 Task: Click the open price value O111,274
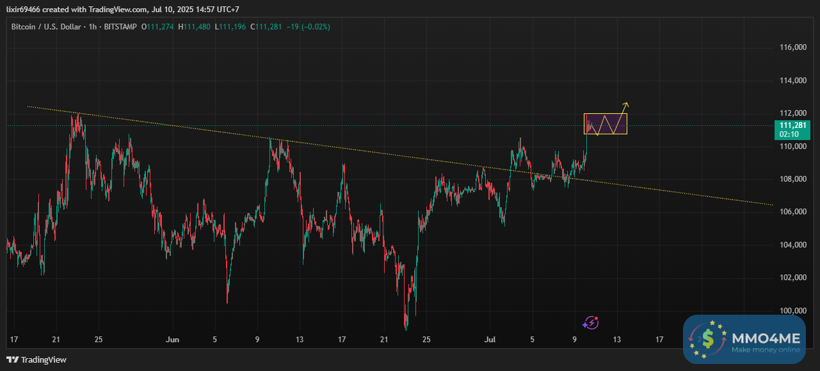tap(159, 27)
